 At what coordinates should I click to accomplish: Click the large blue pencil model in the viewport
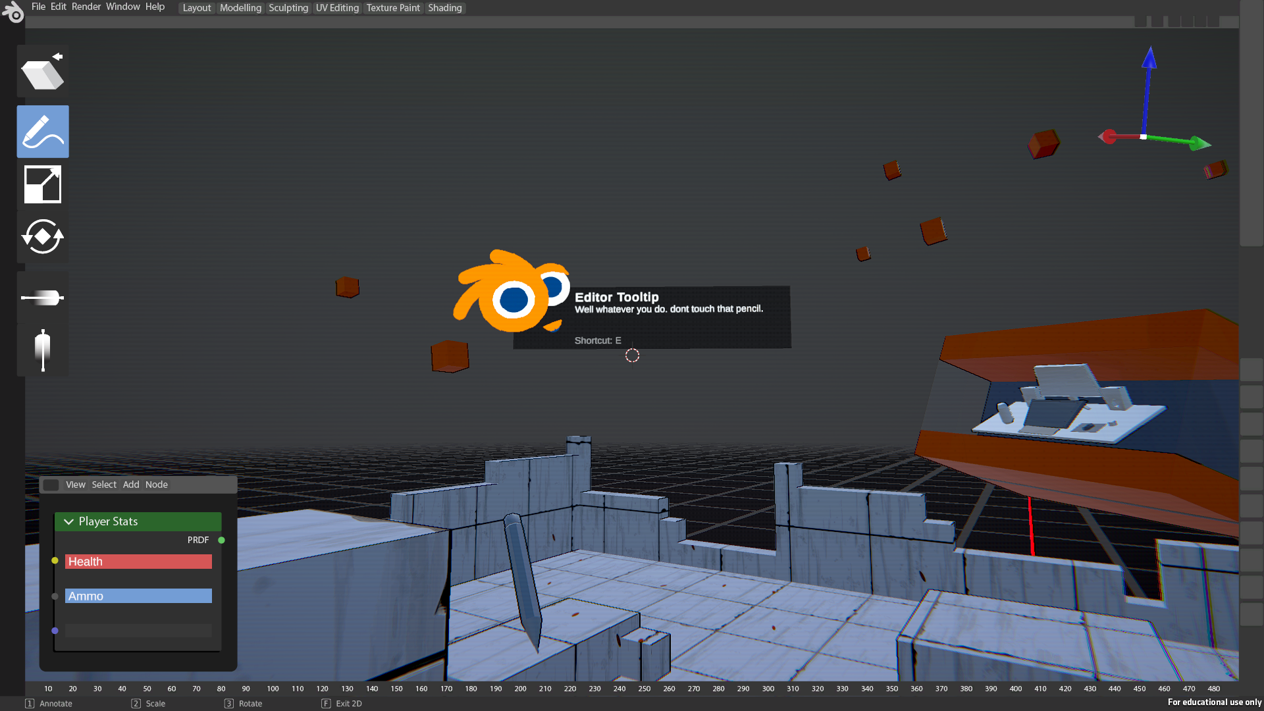click(x=523, y=581)
